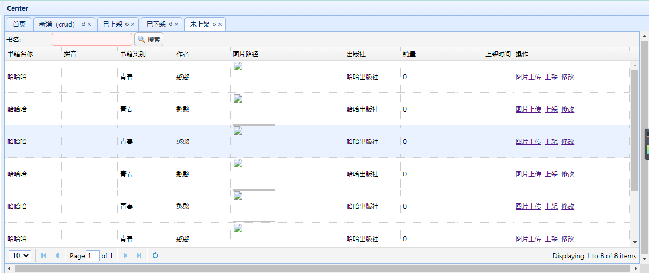Viewport: 649px width, 273px height.
Task: Sort by the 书籍名称 column header
Action: [x=33, y=54]
